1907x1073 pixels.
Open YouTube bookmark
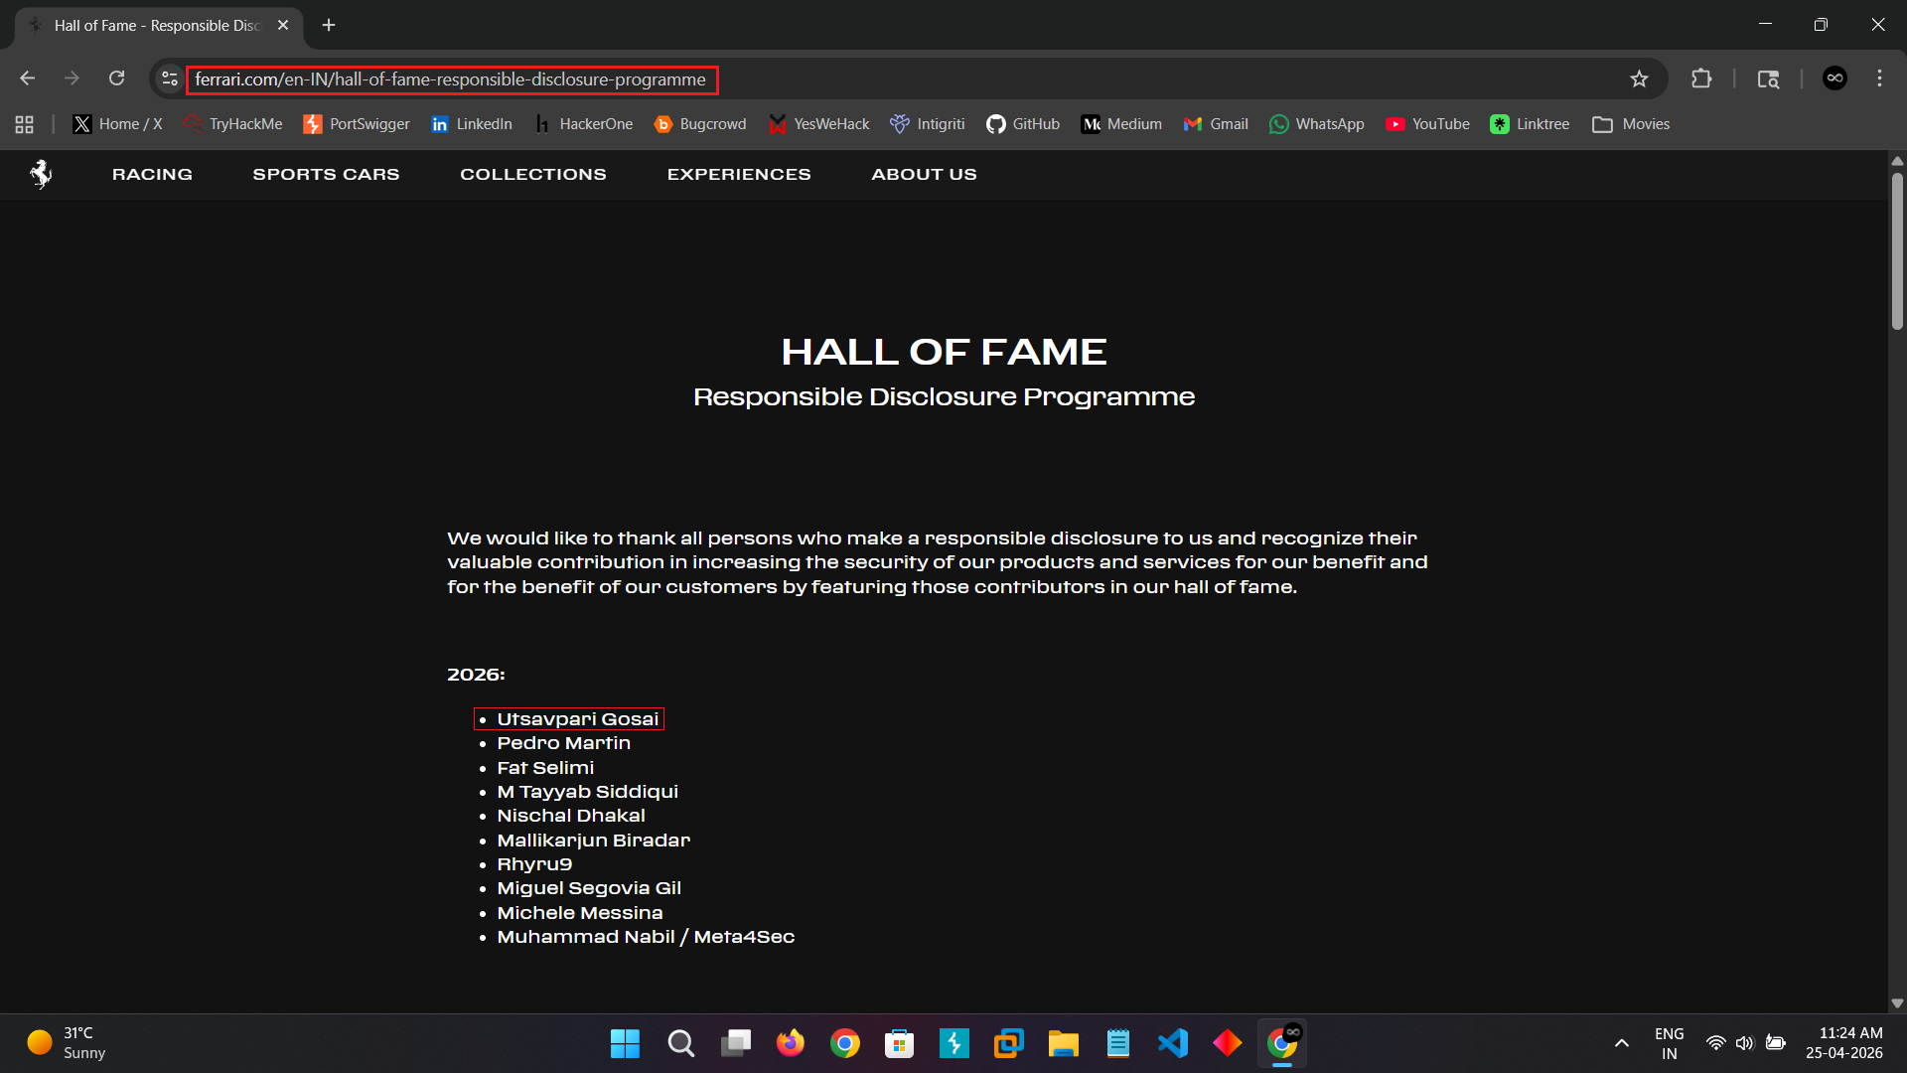click(x=1427, y=124)
